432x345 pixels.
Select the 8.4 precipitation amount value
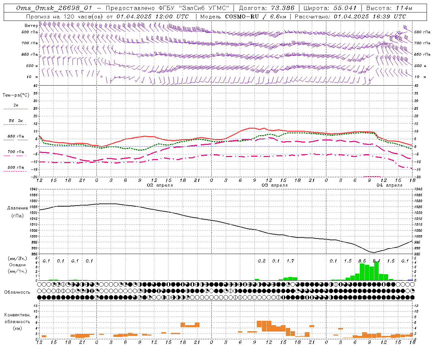coord(376,261)
